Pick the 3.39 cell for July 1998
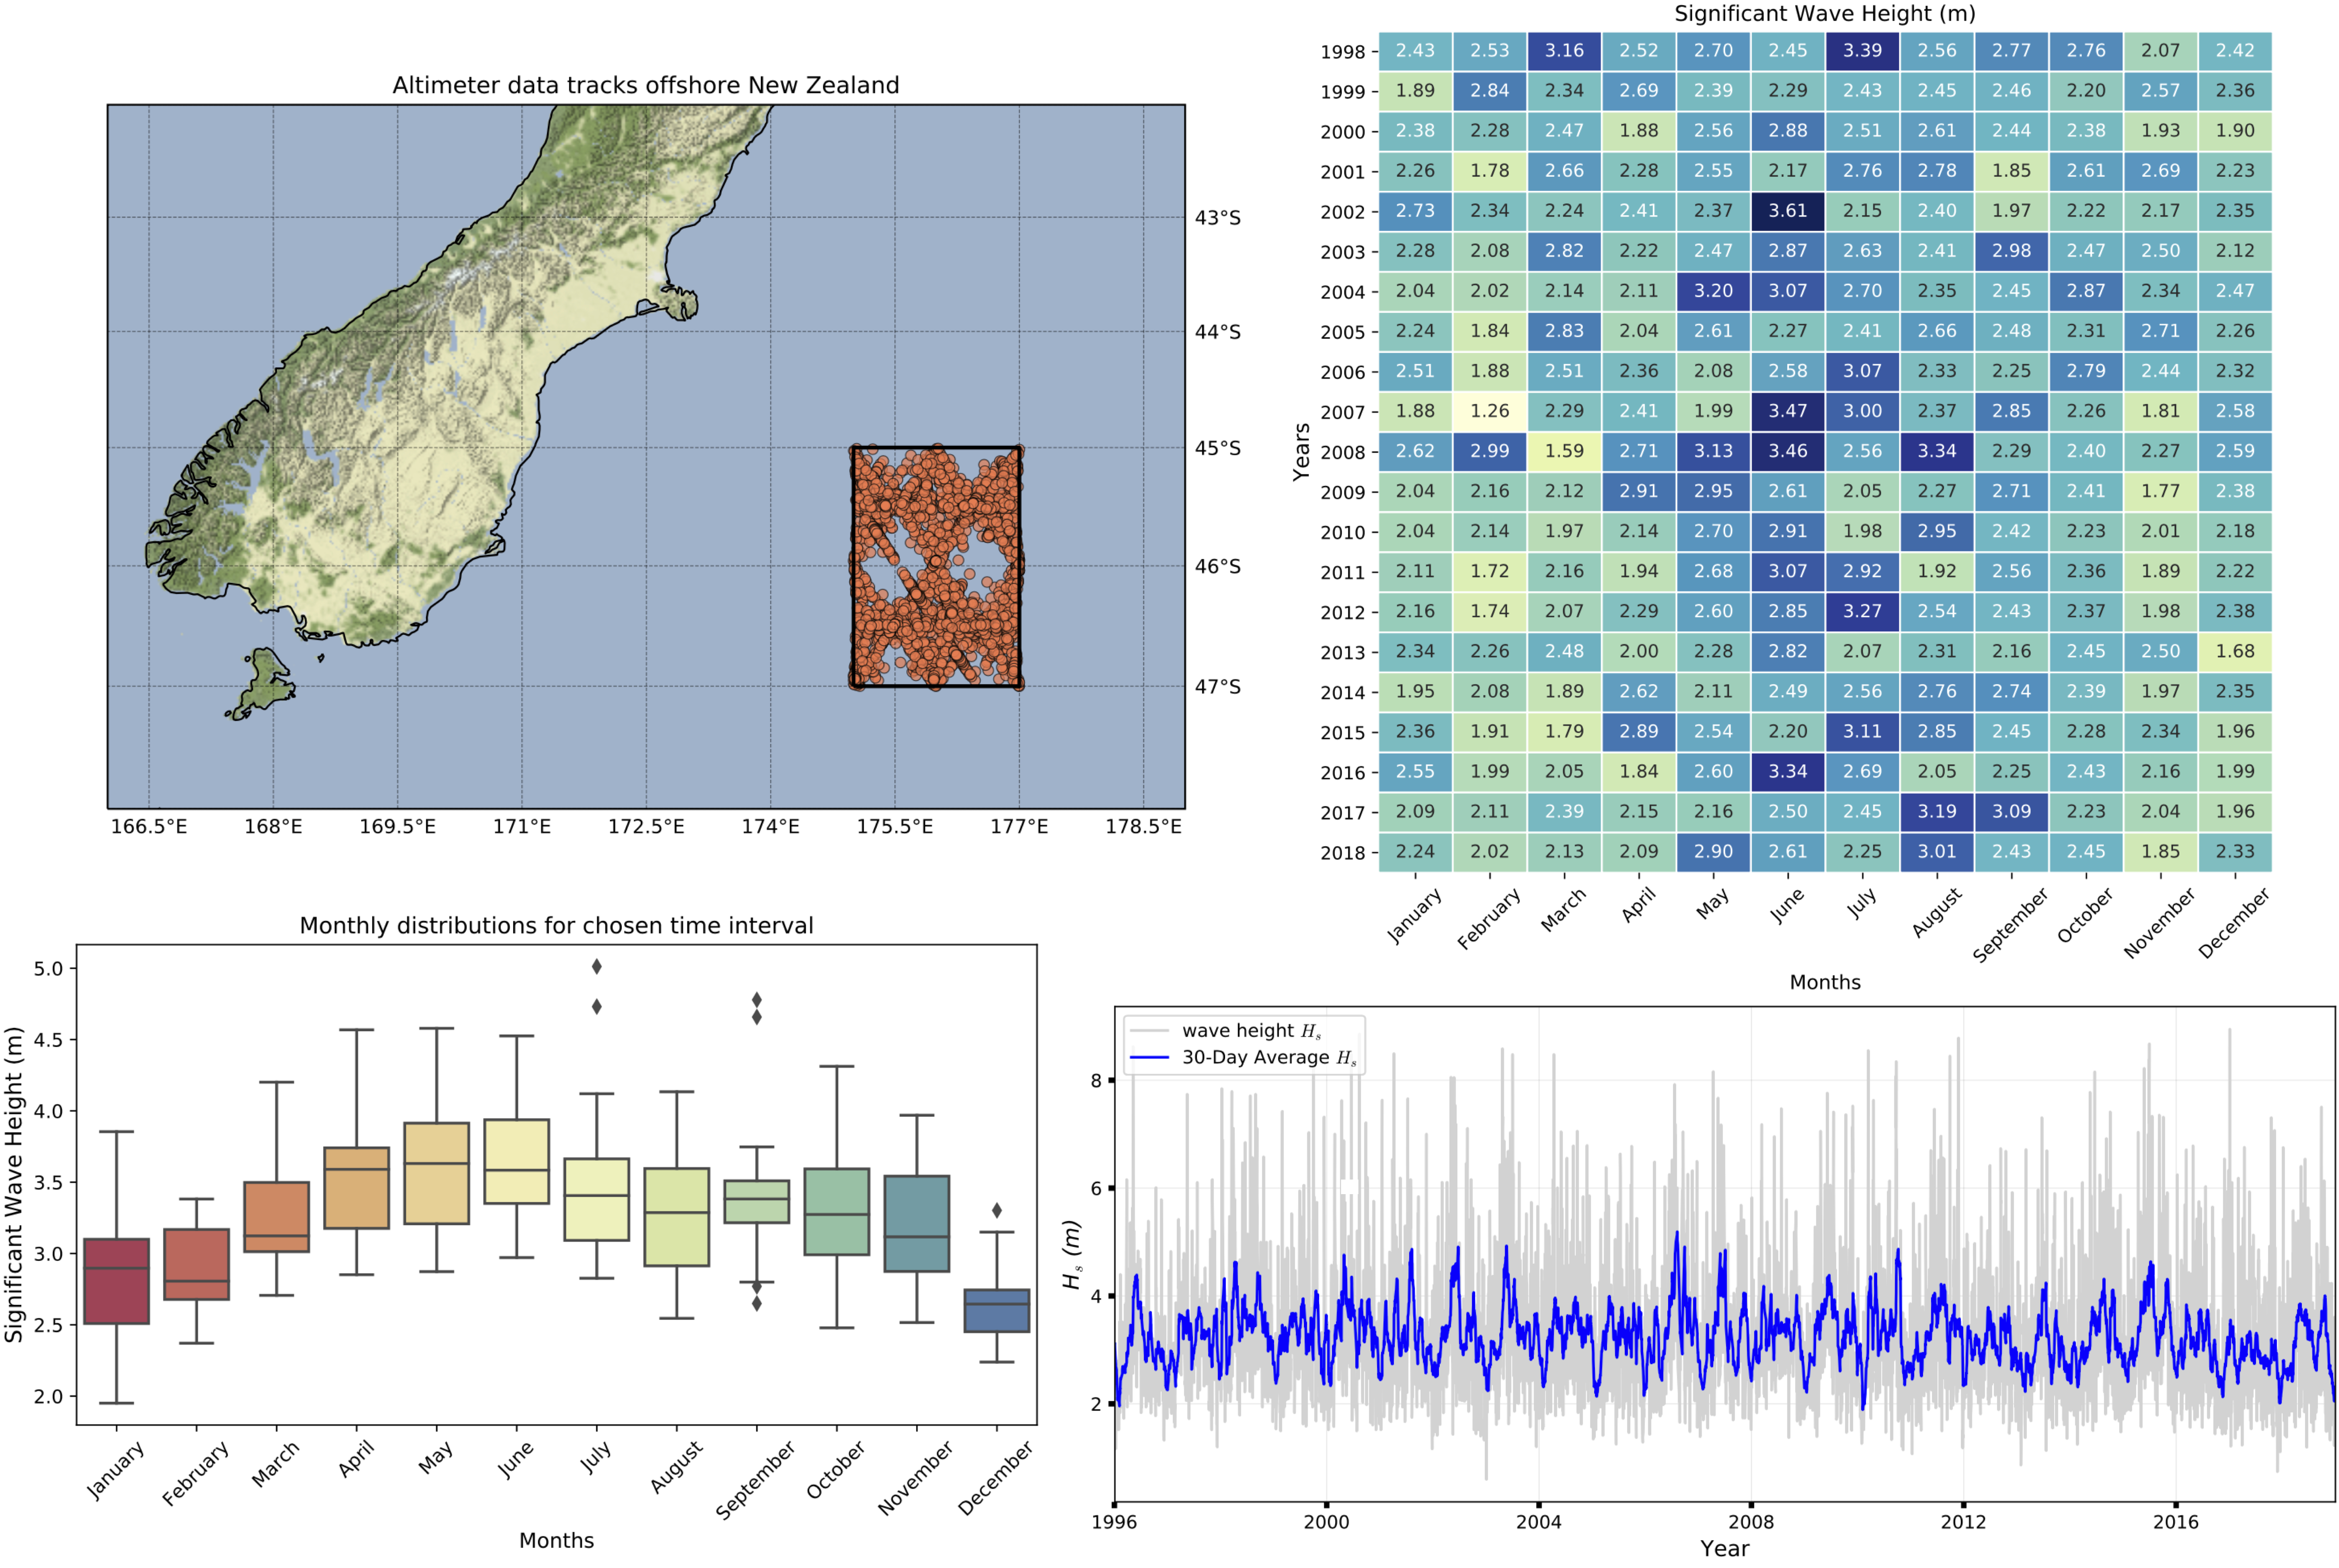Viewport: 2339px width, 1568px height. pos(1862,51)
